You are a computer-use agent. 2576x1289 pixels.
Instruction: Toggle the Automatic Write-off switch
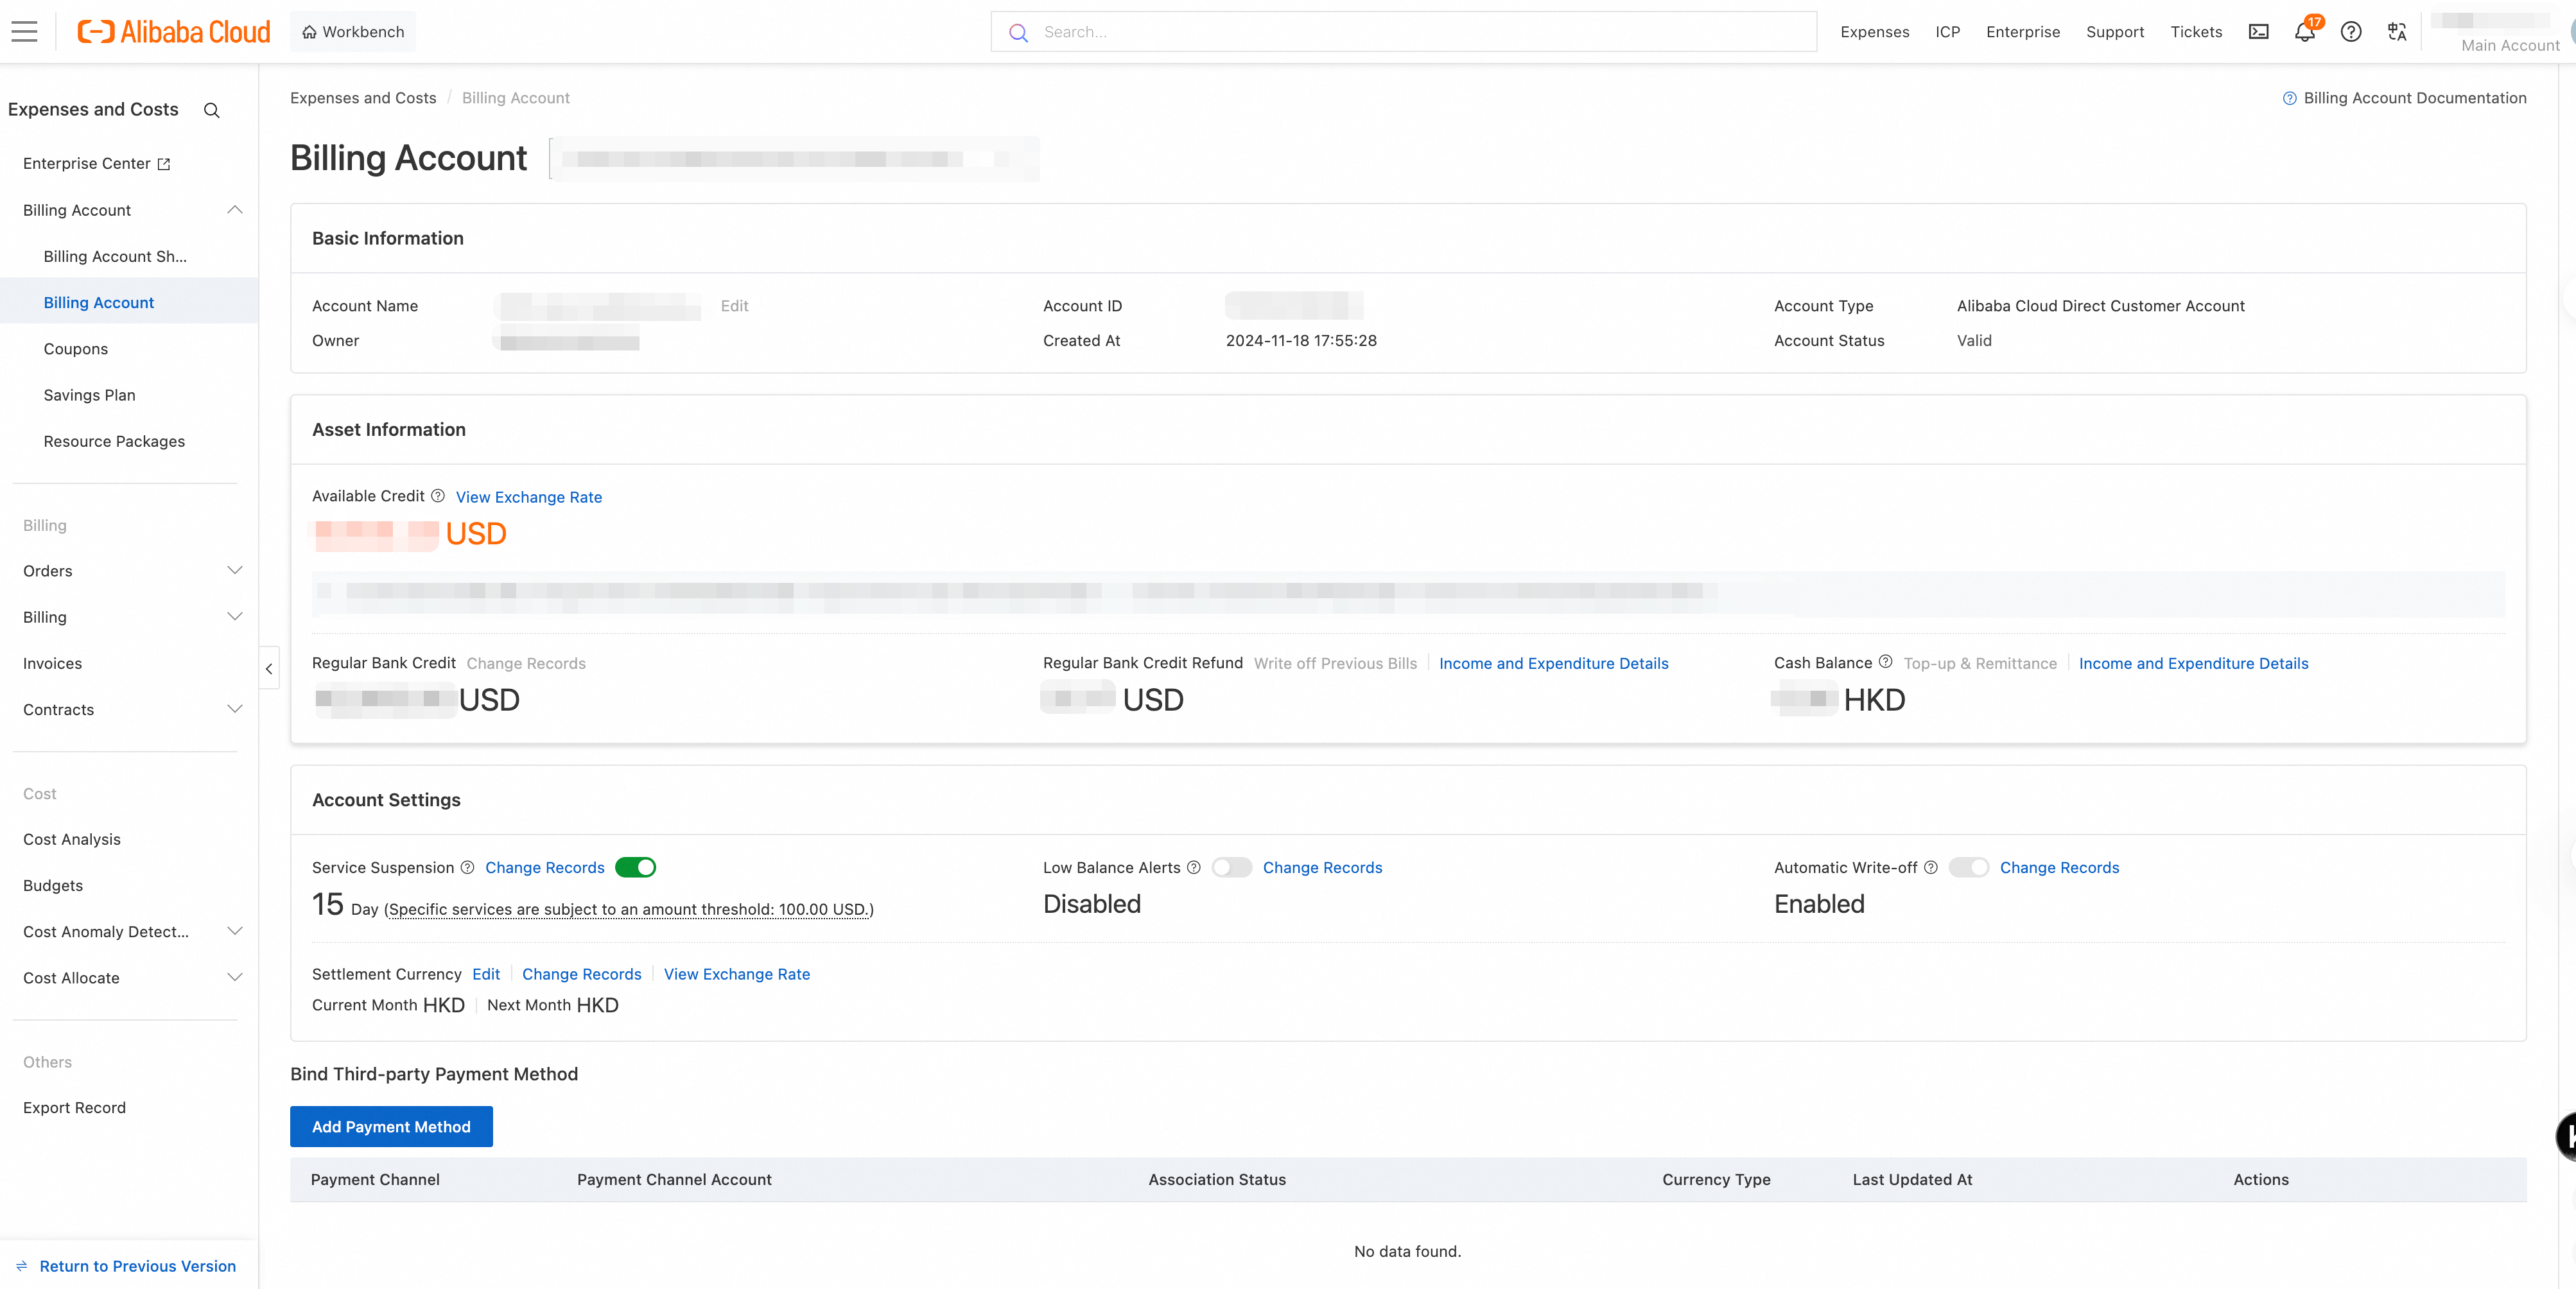click(x=1967, y=867)
